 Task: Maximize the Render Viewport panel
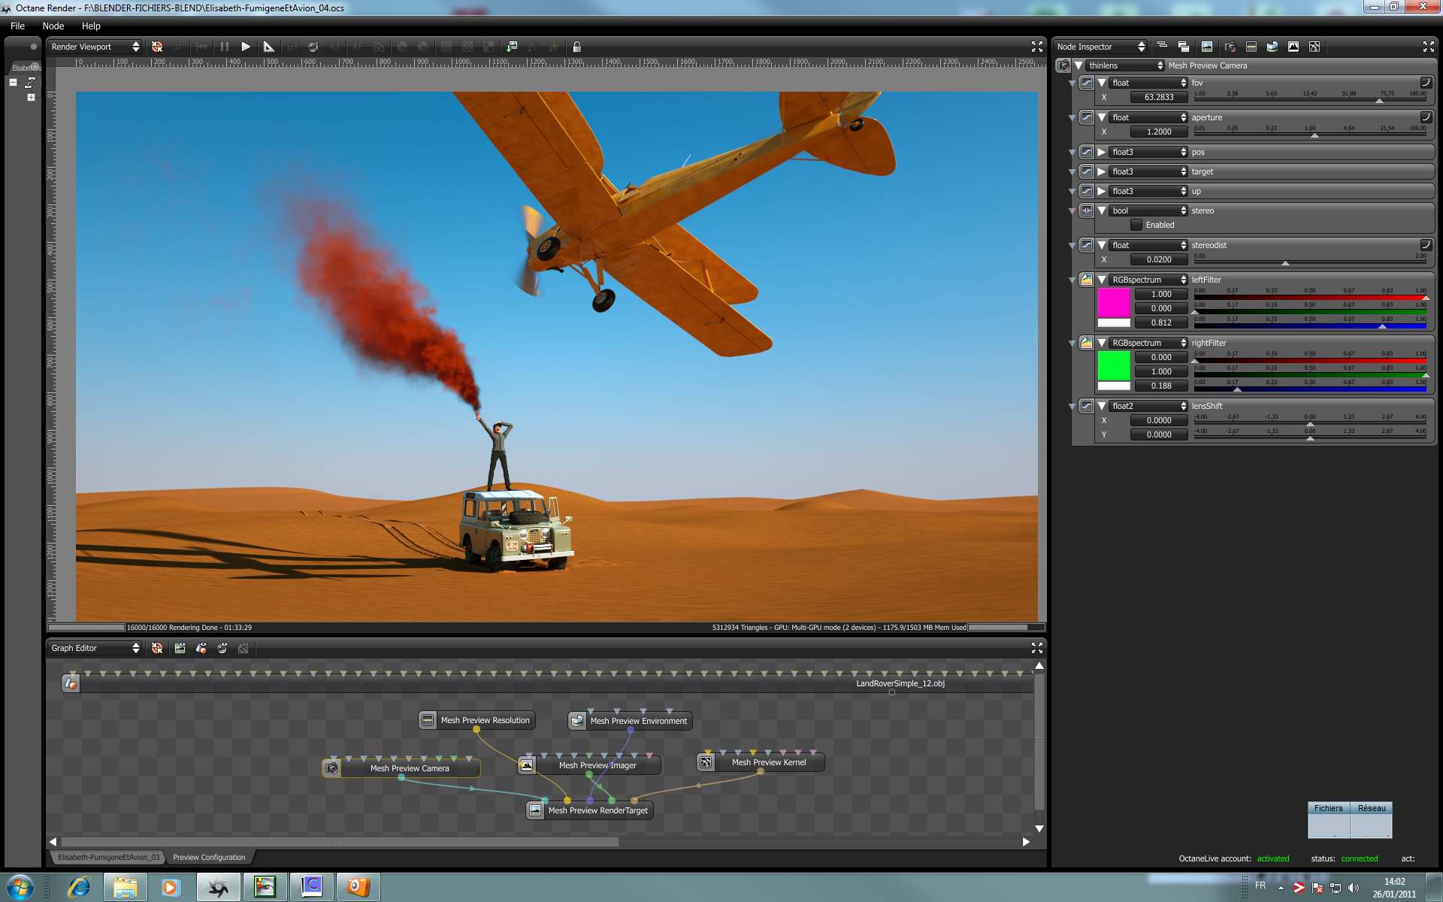click(x=1036, y=47)
